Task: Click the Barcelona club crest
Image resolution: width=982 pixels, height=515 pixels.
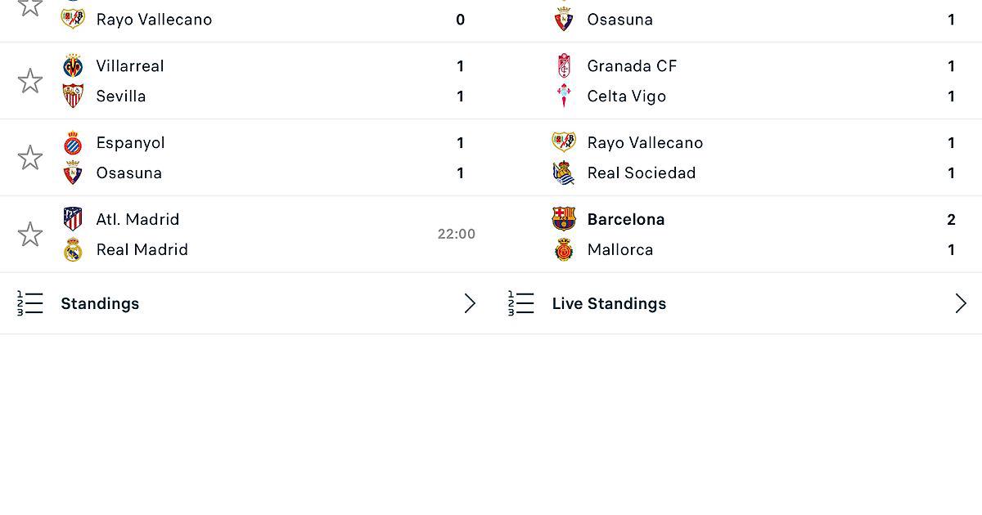Action: click(x=564, y=219)
